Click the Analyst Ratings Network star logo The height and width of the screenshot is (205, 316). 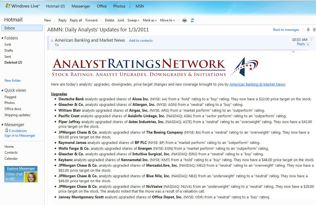tap(245, 67)
